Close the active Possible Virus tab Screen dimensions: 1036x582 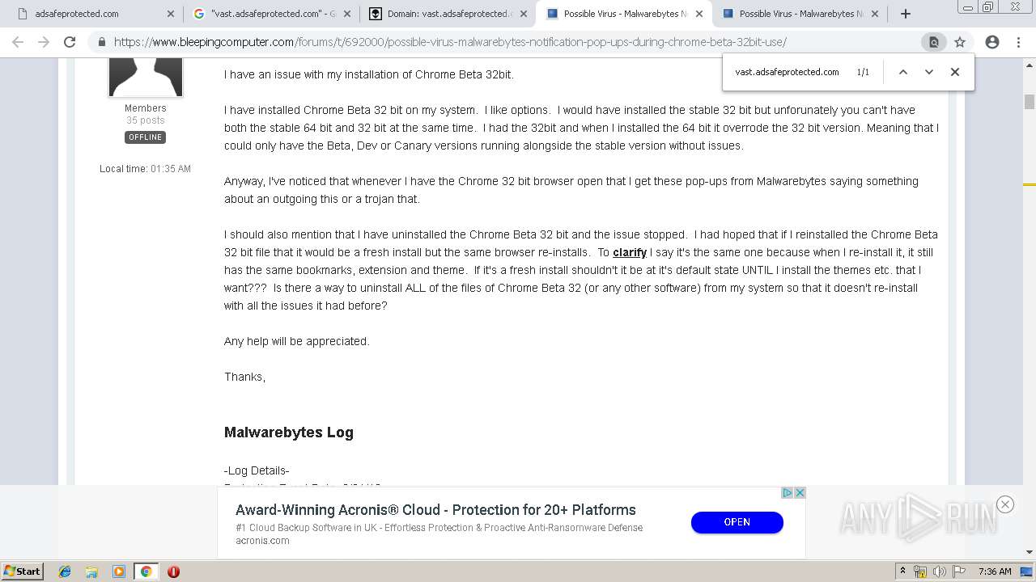[699, 14]
